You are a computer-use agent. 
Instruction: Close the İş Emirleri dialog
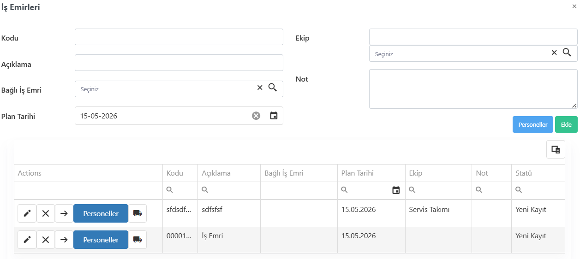click(574, 6)
